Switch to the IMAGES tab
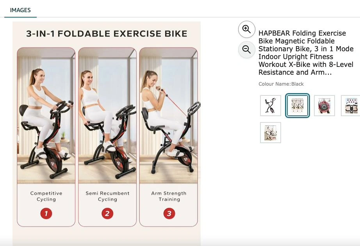Viewport: 360px width, 246px height. click(x=20, y=10)
